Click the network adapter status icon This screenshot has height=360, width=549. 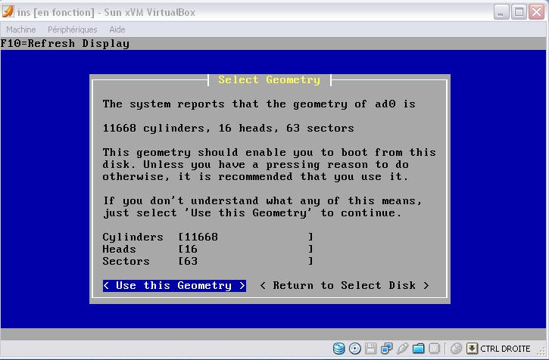coord(386,349)
